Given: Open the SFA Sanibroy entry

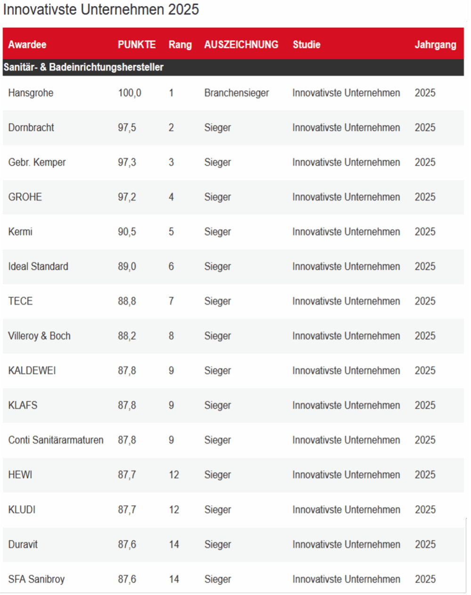Looking at the screenshot, I should [36, 579].
